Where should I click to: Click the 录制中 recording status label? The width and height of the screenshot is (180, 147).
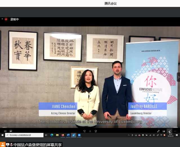click(x=15, y=19)
